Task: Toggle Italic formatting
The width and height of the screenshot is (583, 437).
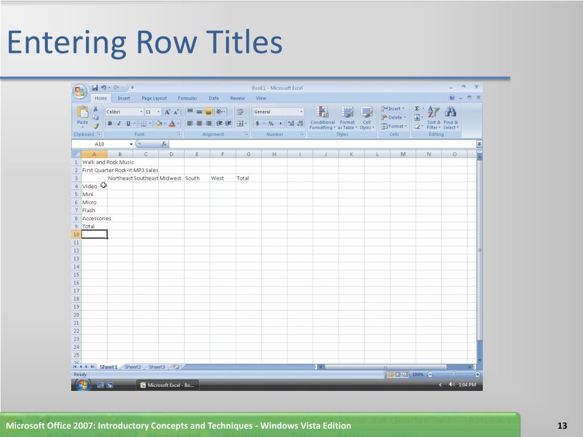Action: (x=119, y=123)
